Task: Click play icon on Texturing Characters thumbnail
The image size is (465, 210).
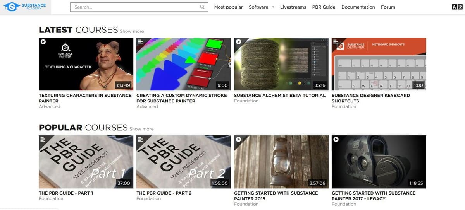Action: pyautogui.click(x=43, y=42)
